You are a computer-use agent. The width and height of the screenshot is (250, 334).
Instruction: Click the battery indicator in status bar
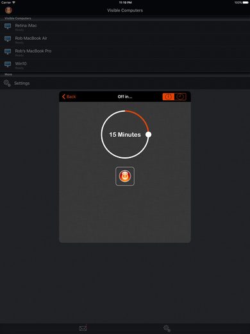[246, 3]
